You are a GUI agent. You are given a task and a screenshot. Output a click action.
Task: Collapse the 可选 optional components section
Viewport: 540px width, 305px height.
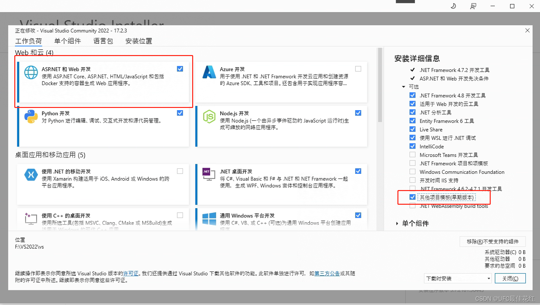(x=403, y=87)
